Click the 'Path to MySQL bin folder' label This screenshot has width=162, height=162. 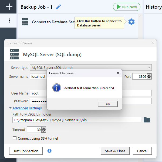(x=32, y=114)
